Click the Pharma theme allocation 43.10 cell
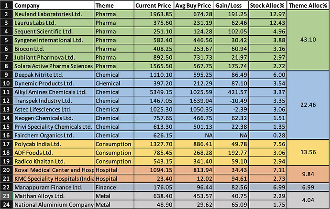This screenshot has width=330, height=209. tap(309, 40)
